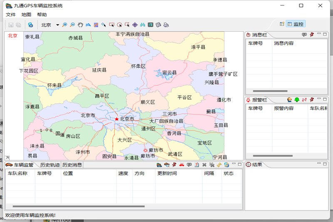The width and height of the screenshot is (333, 222).
Task: Switch to the 历史轨迹 tab
Action: coord(50,165)
